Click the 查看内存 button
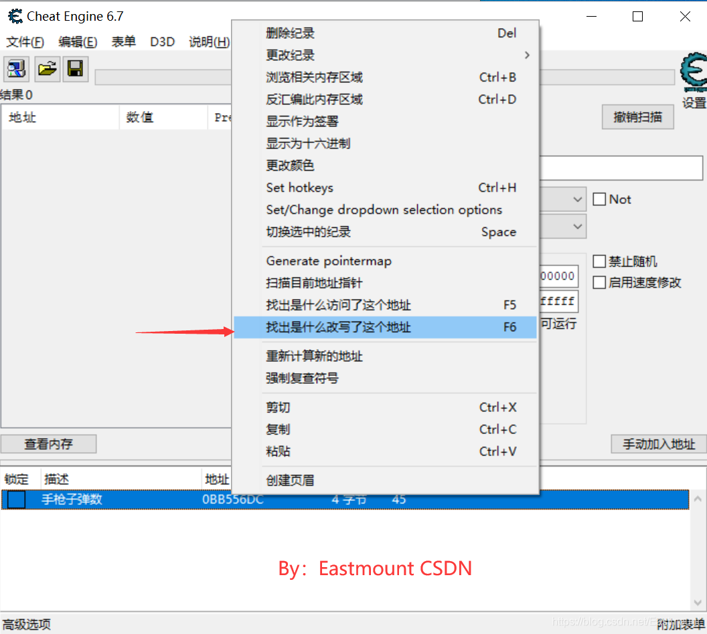 tap(48, 444)
